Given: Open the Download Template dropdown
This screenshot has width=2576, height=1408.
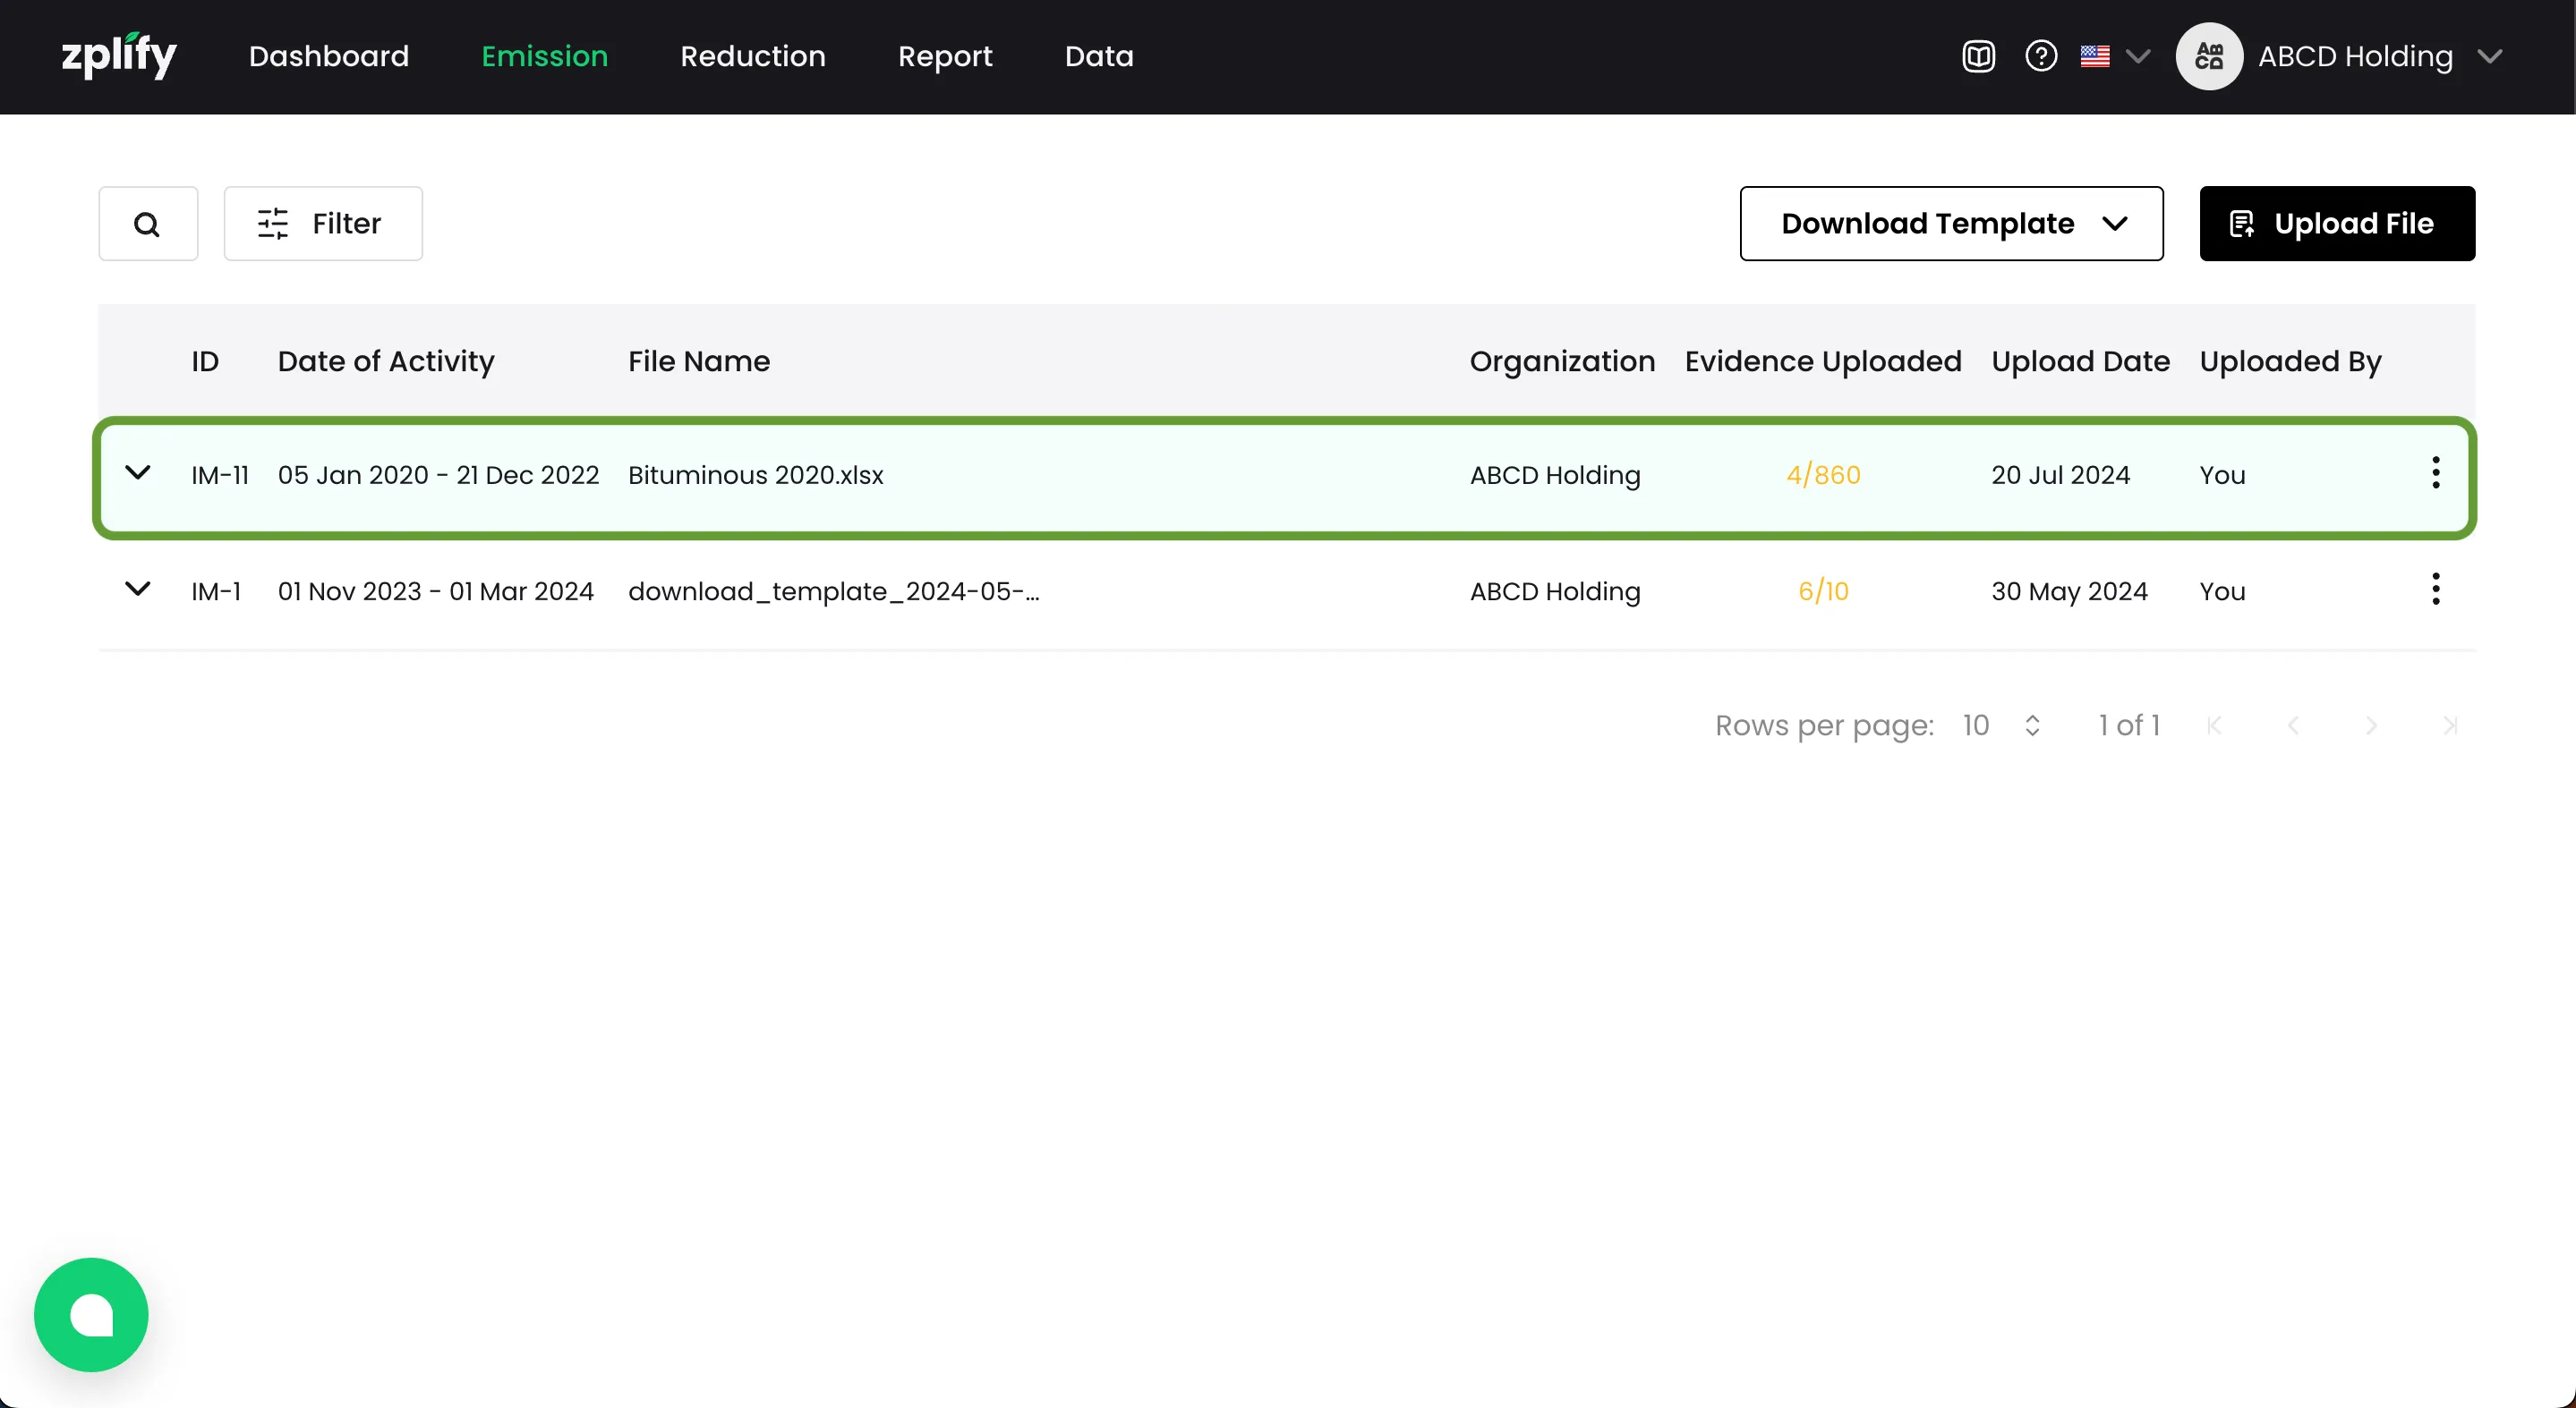Looking at the screenshot, I should tap(1950, 224).
